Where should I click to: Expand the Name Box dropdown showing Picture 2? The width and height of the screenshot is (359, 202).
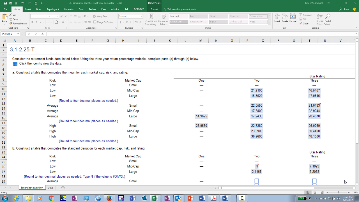(x=18, y=34)
